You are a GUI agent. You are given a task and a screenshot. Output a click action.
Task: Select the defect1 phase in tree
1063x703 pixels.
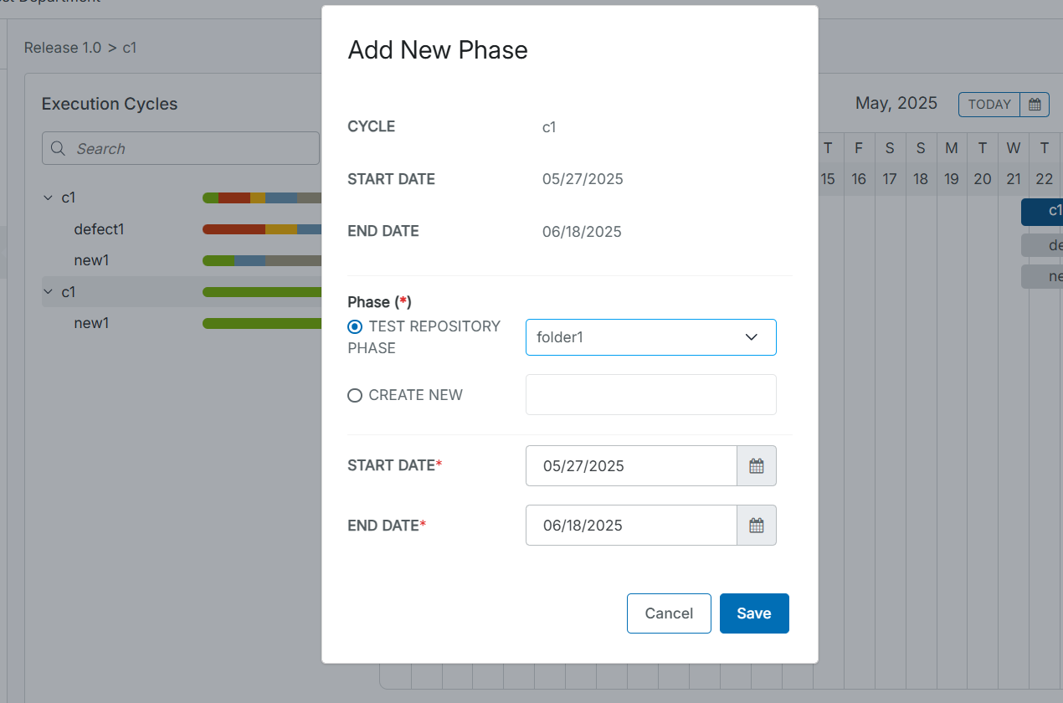point(93,229)
